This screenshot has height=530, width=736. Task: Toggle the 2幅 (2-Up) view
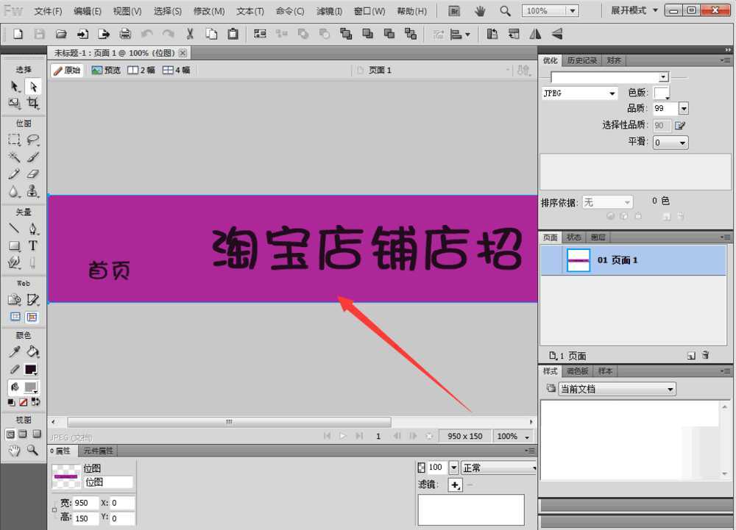[x=141, y=70]
